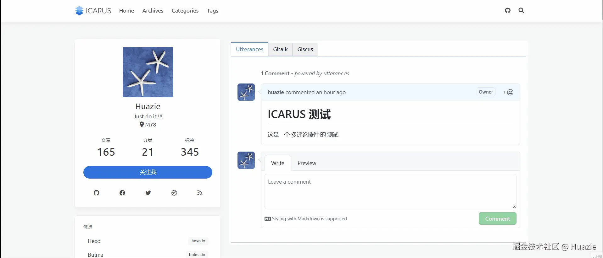603x258 pixels.
Task: Click the search magnifier icon
Action: coord(521,10)
